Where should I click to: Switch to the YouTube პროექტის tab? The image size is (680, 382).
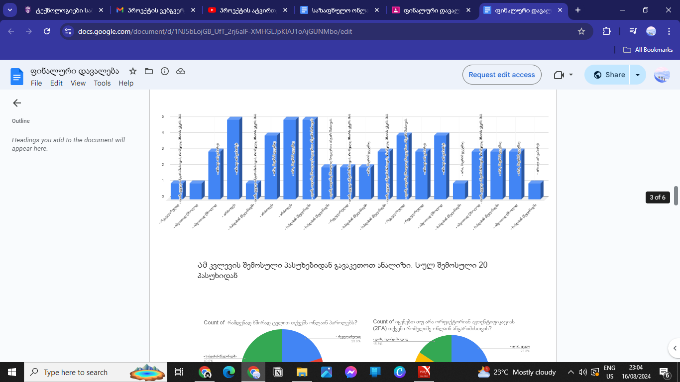pyautogui.click(x=247, y=10)
